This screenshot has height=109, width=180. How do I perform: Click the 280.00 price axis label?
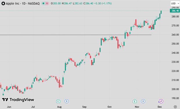click(x=175, y=17)
